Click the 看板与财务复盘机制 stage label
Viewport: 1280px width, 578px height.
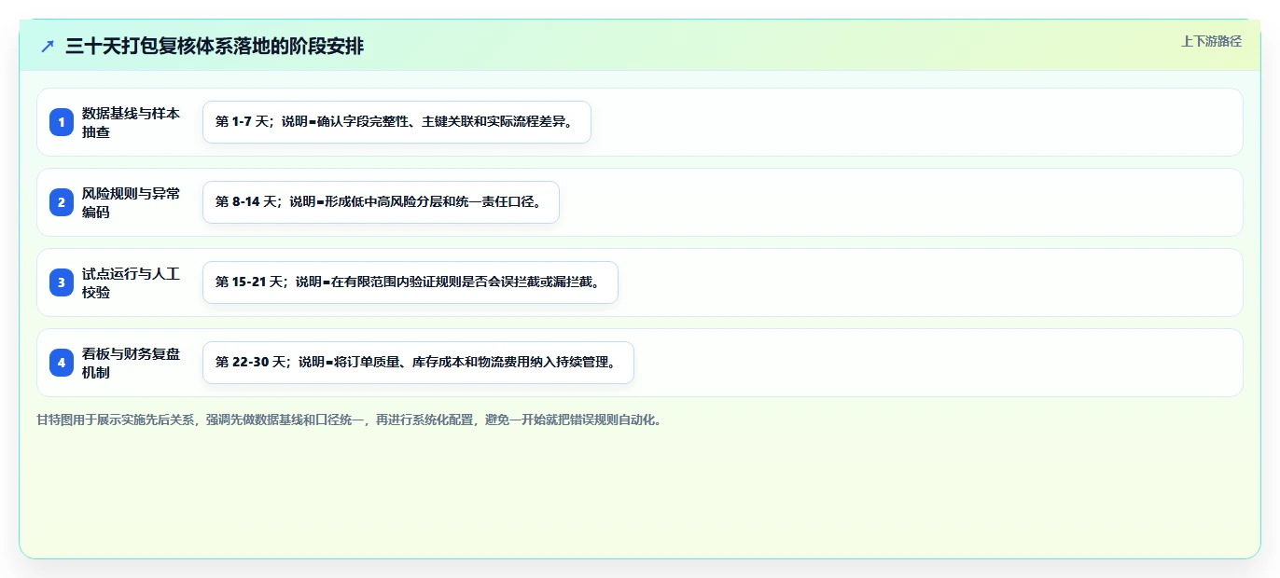(132, 363)
